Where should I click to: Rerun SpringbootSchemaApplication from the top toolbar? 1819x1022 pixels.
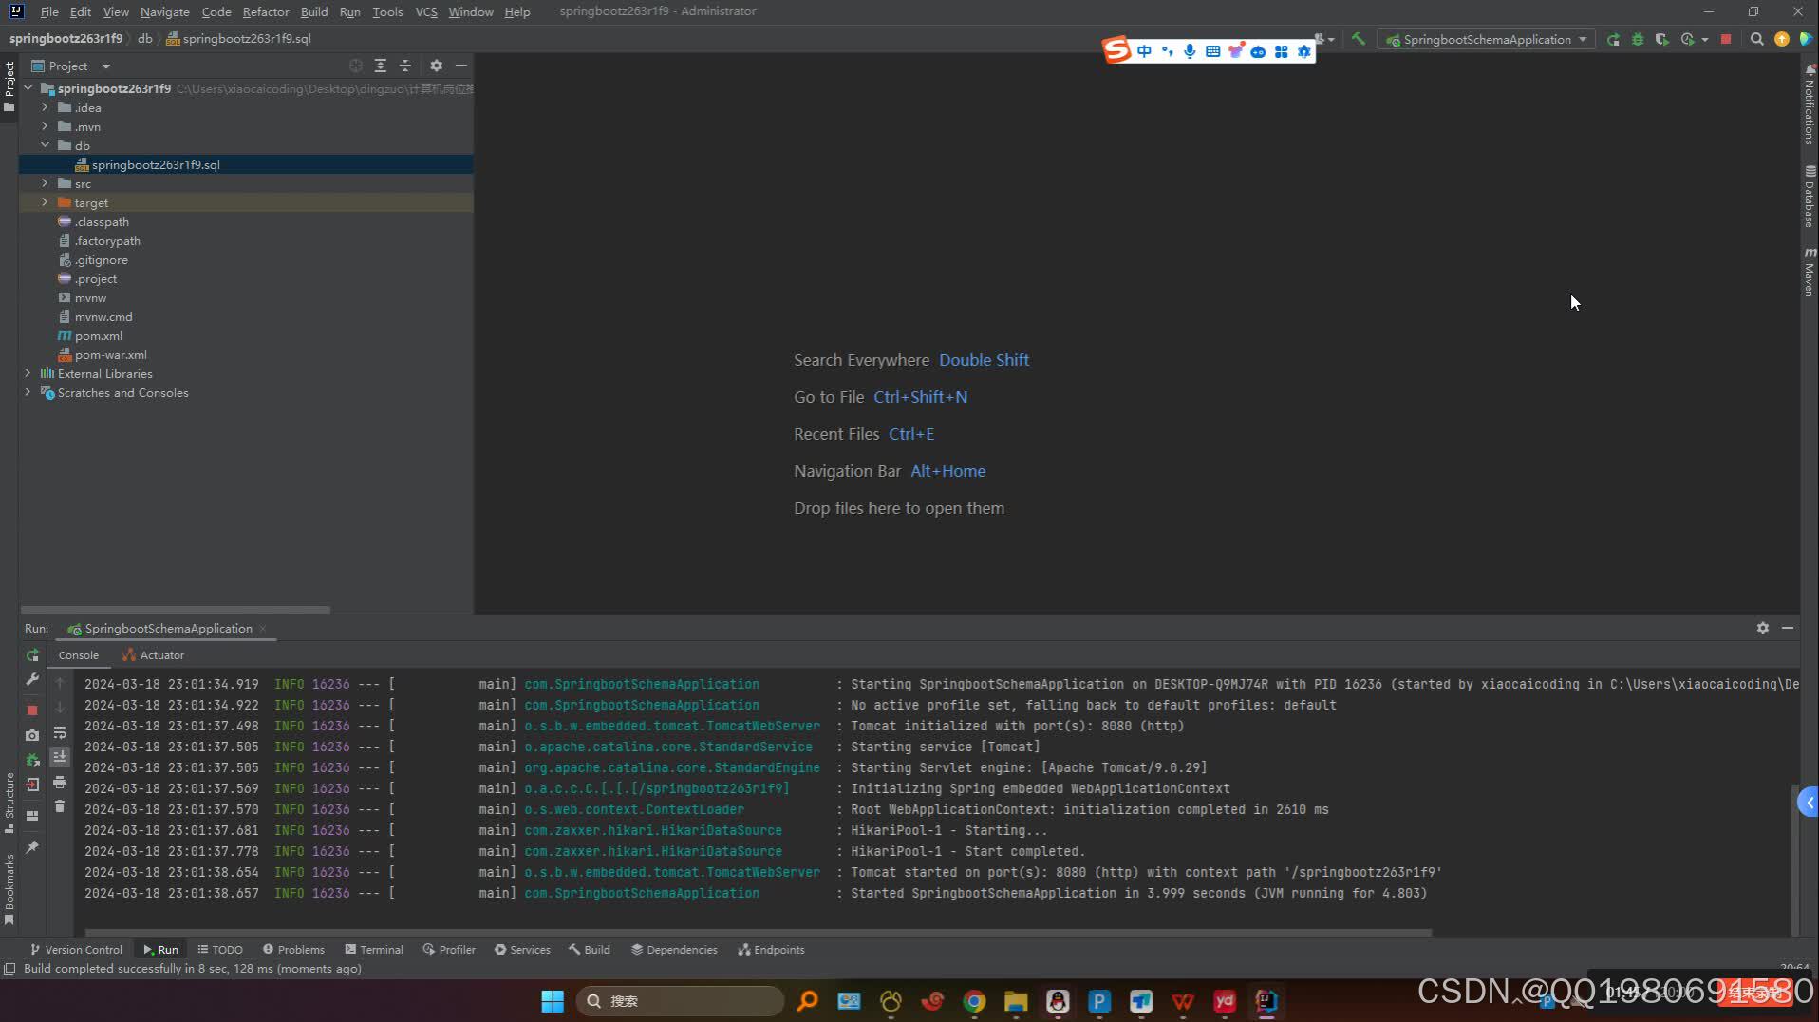point(1613,39)
